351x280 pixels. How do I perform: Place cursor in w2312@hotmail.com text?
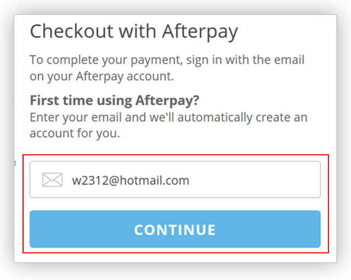tap(131, 180)
